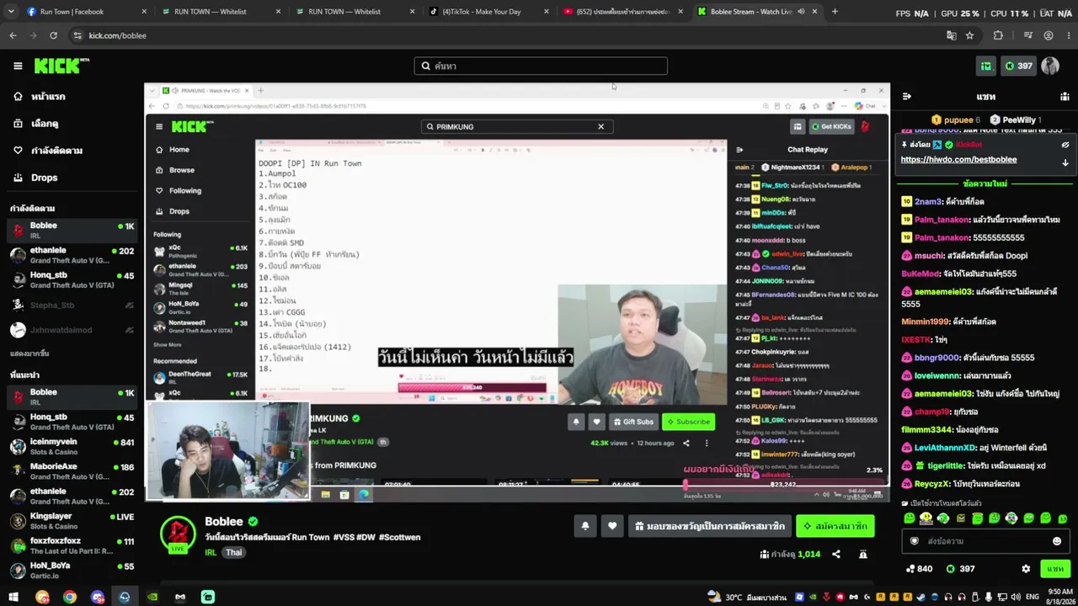Open the translate page icon
Screen dimensions: 1078x606
(951, 35)
